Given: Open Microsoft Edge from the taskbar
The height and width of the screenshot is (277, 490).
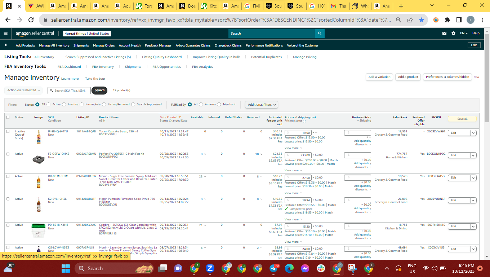Looking at the screenshot, I should point(289,268).
